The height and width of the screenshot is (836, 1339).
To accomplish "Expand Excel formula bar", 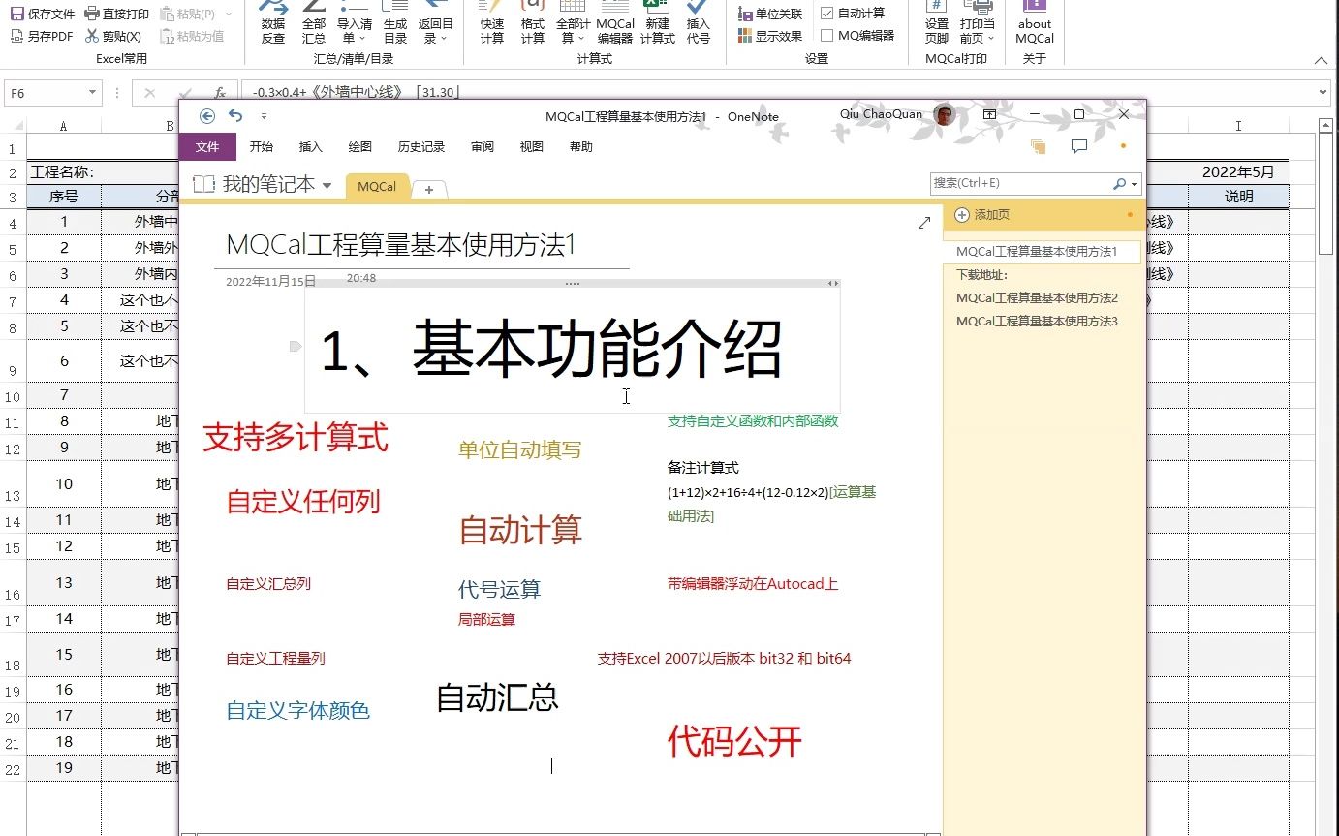I will coord(1323,93).
